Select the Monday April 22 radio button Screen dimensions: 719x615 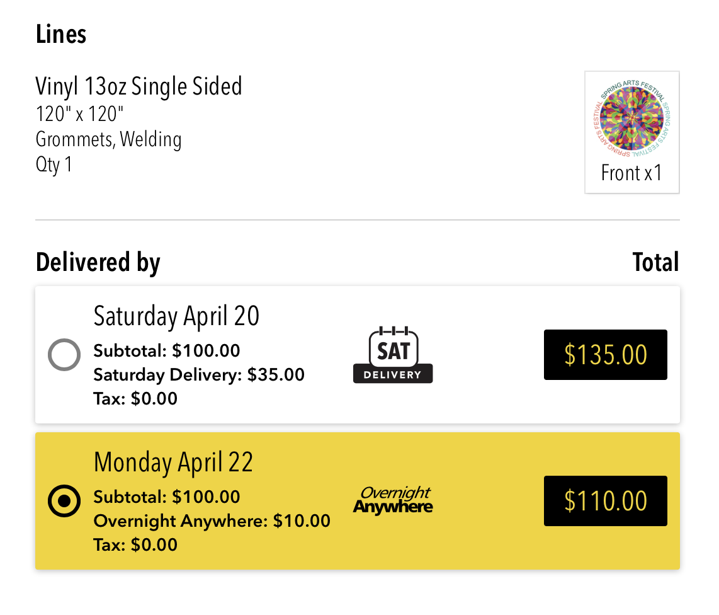pos(64,501)
